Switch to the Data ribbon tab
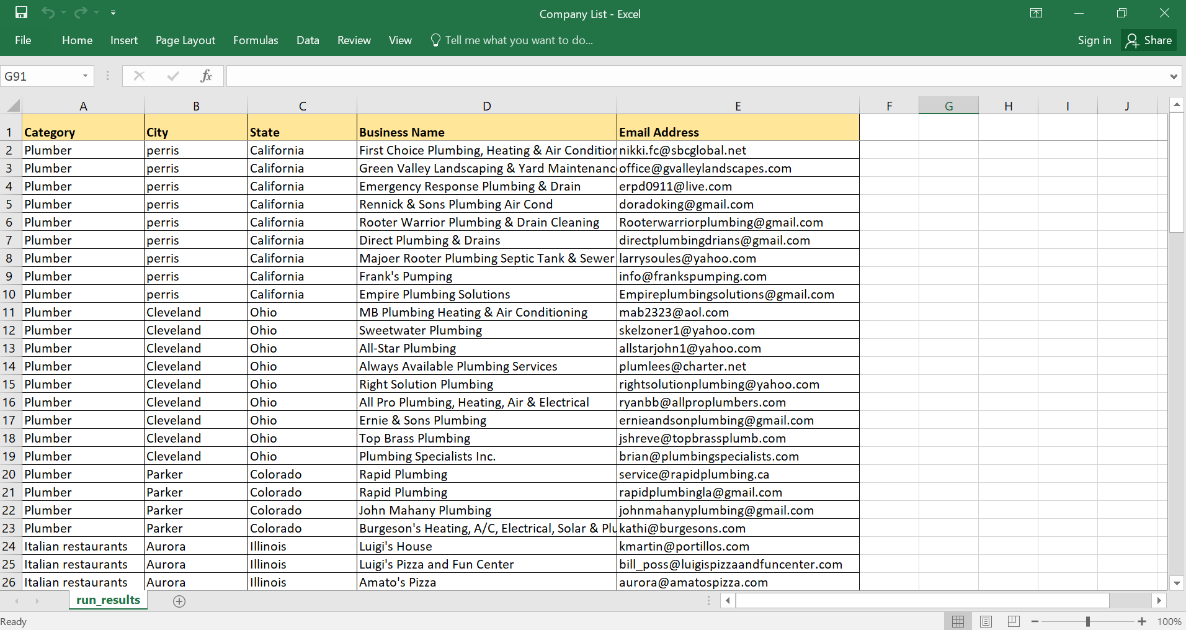Screen dimensions: 1186x630 (x=308, y=40)
